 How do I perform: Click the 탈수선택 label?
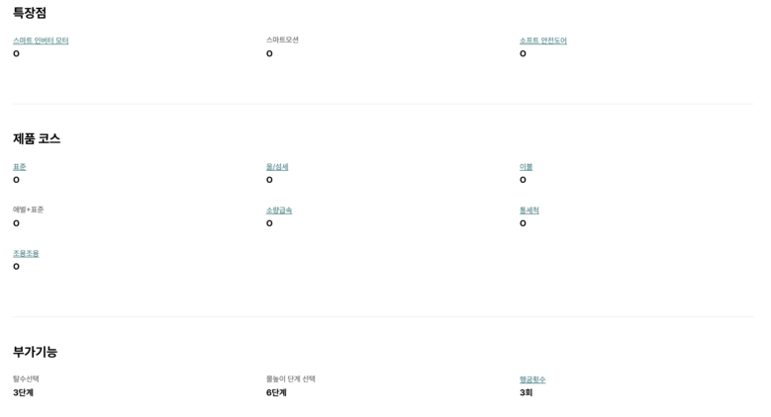pyautogui.click(x=26, y=378)
